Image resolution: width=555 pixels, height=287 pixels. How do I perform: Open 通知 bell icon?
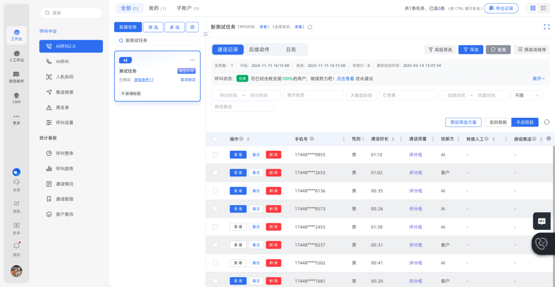point(16,250)
